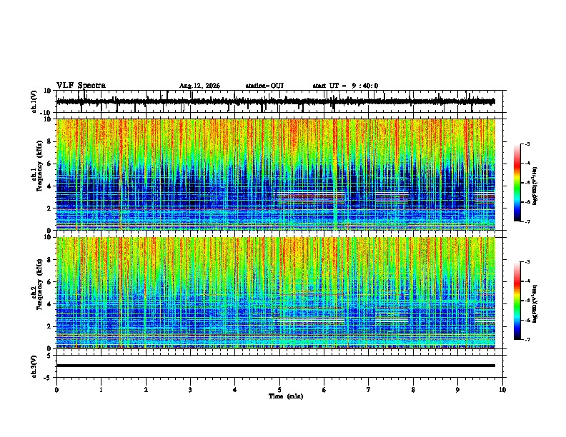
Task: Click time axis tick label '4'
Action: 235,390
